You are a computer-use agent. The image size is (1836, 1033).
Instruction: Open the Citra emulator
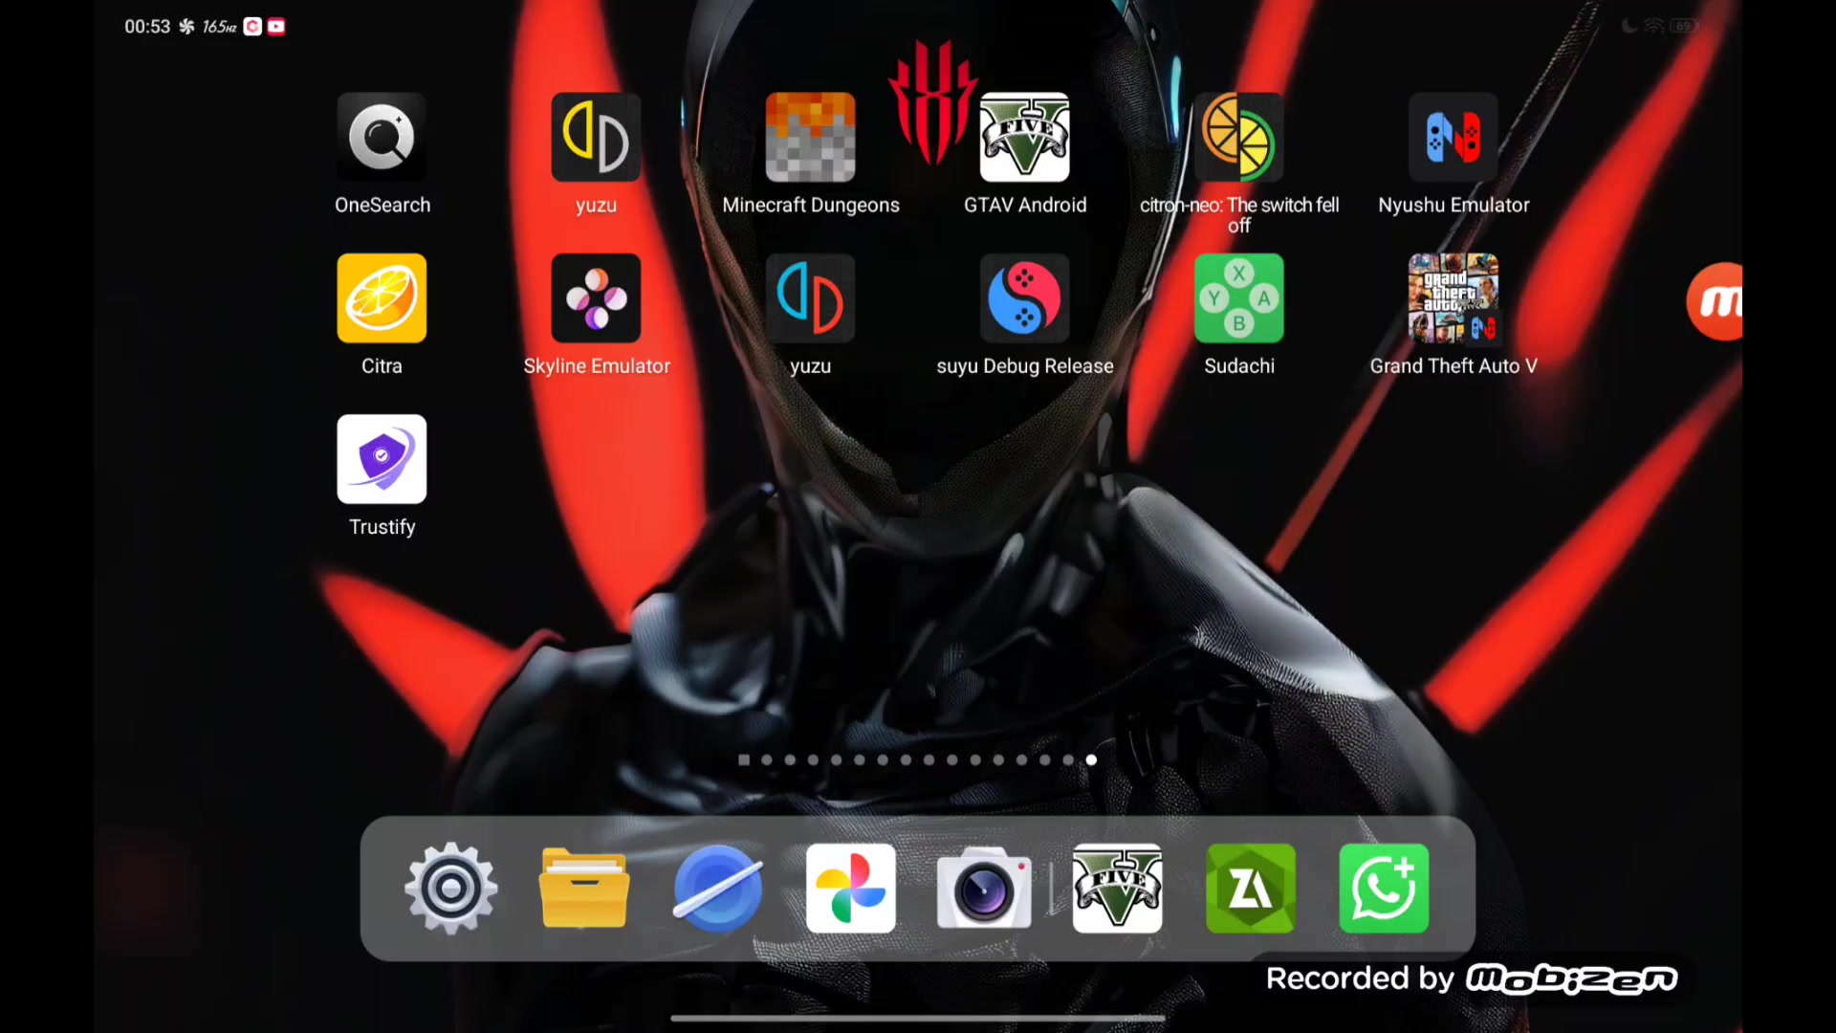tap(382, 298)
